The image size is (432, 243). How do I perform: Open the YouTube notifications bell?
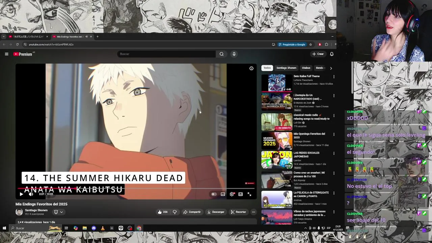pyautogui.click(x=332, y=54)
